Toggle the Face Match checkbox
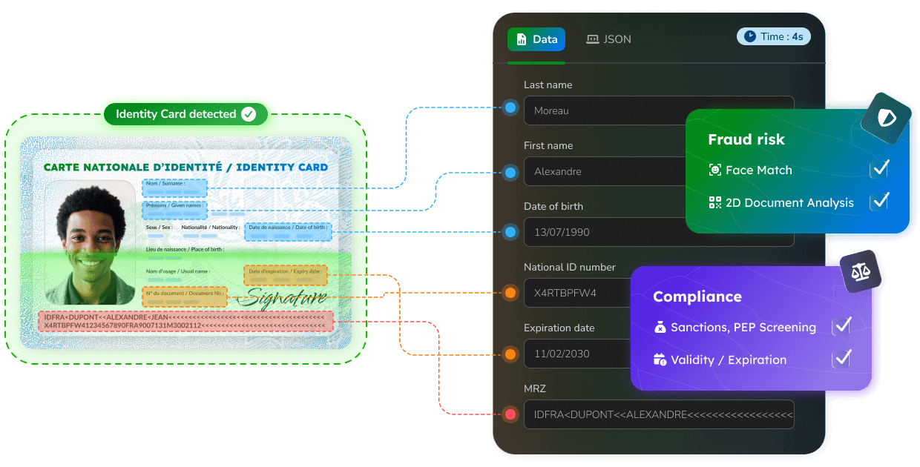The height and width of the screenshot is (467, 920). [x=879, y=169]
